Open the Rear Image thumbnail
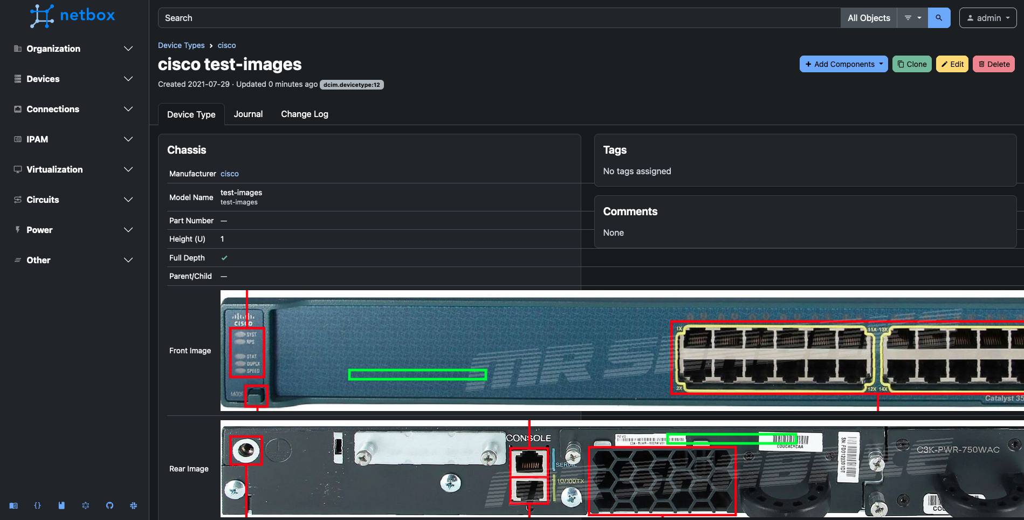This screenshot has height=520, width=1024. 622,469
